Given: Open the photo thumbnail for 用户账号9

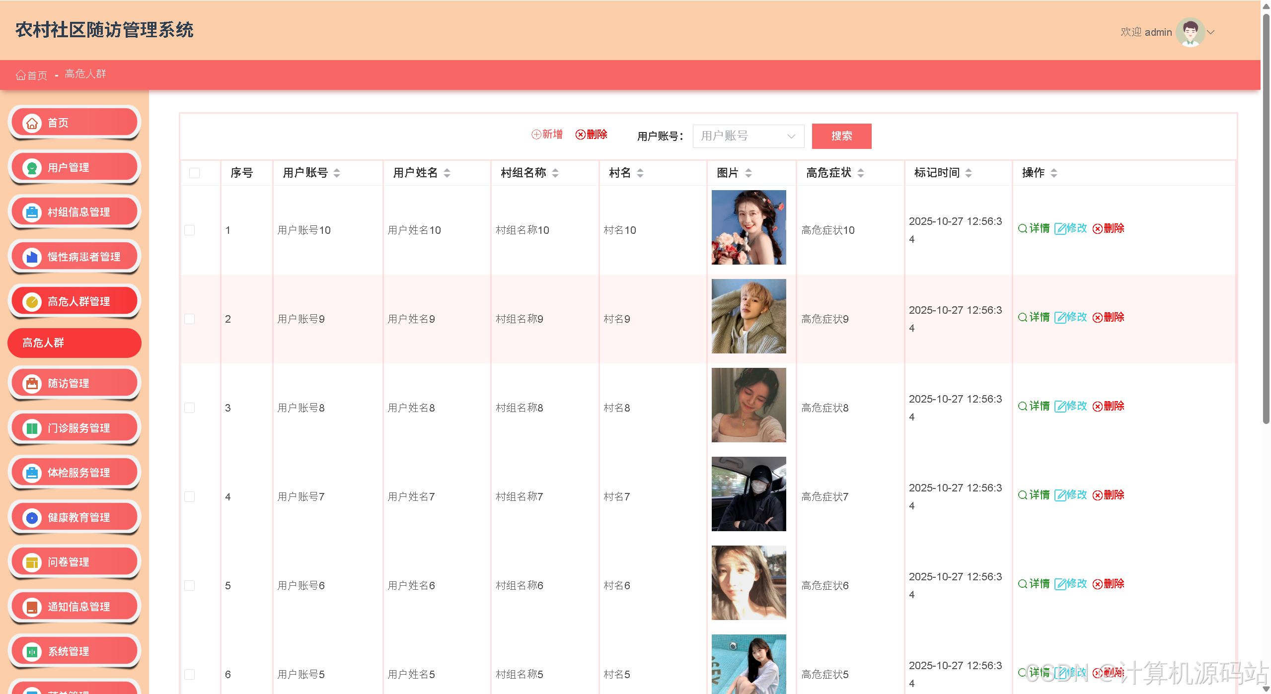Looking at the screenshot, I should (748, 316).
